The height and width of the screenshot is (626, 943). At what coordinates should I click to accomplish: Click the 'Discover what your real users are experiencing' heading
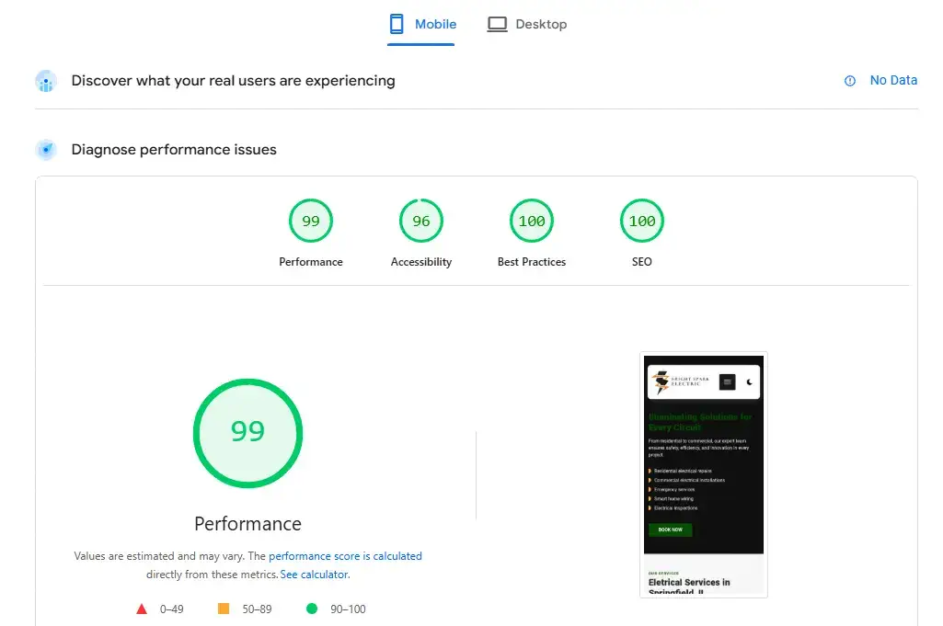click(233, 81)
